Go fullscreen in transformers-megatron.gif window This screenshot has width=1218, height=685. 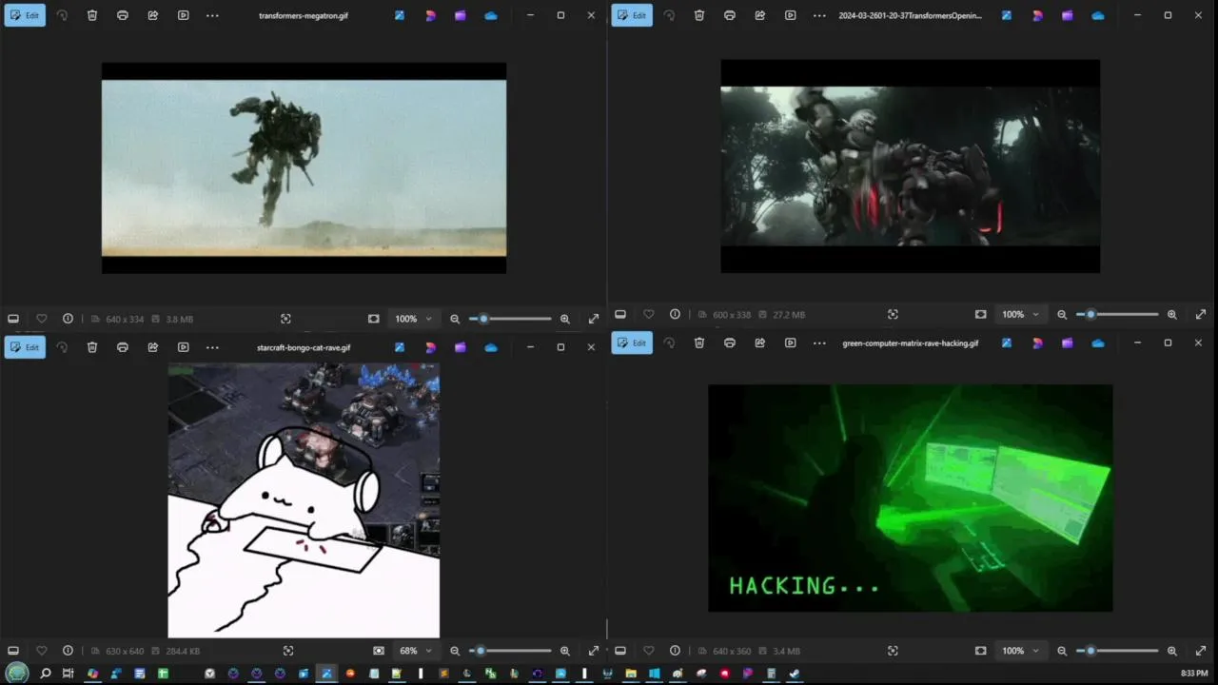pos(594,319)
